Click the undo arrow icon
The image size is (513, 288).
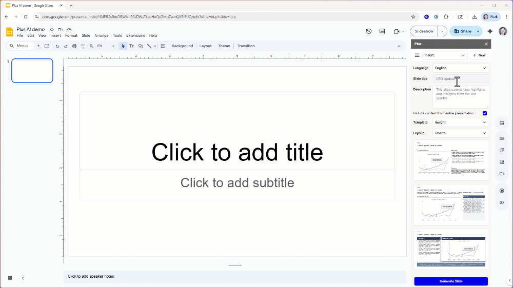(x=57, y=46)
